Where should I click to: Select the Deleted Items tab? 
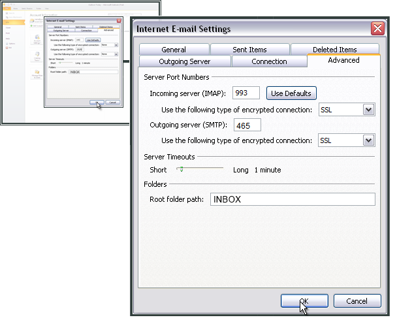click(x=334, y=50)
